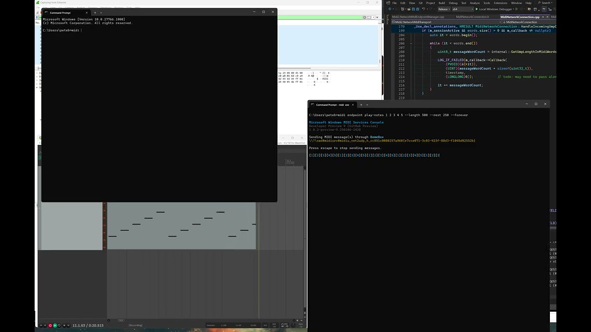Click the Start Without Debugging icon
Image resolution: width=591 pixels, height=332 pixels.
point(517,9)
